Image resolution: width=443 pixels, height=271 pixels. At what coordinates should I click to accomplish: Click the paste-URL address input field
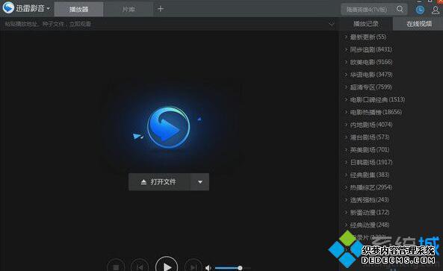tap(165, 24)
